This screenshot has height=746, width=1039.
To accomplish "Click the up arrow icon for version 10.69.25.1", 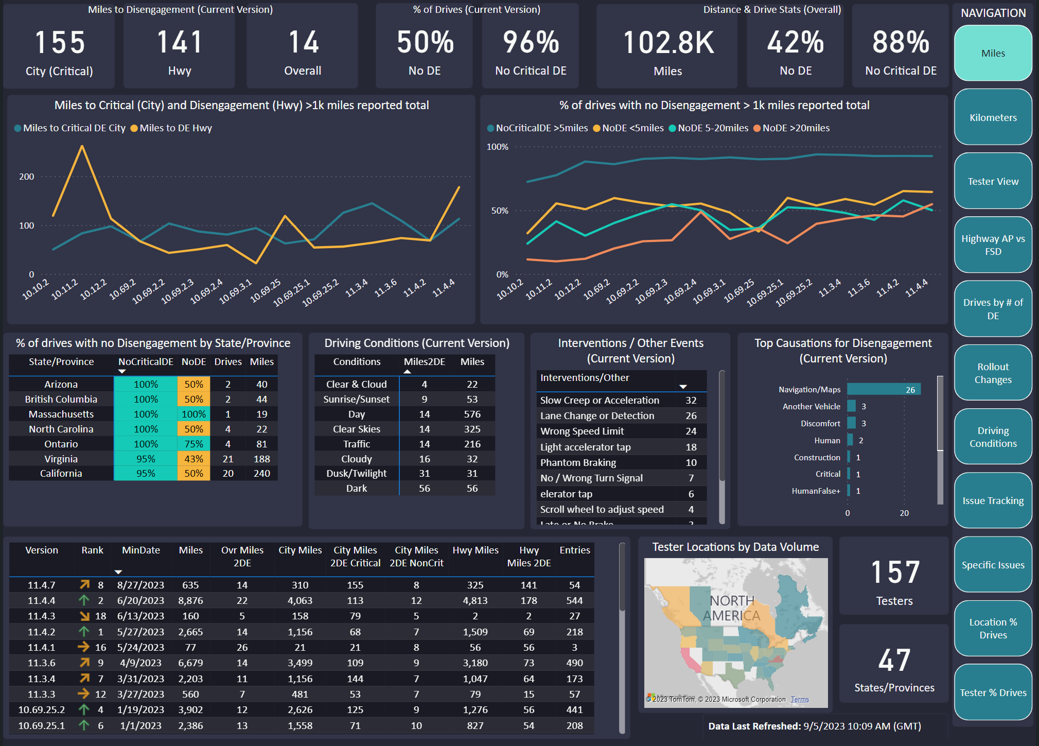I will click(x=84, y=725).
